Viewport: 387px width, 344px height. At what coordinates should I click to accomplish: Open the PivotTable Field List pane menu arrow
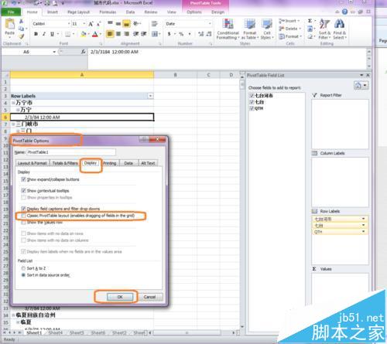click(361, 75)
